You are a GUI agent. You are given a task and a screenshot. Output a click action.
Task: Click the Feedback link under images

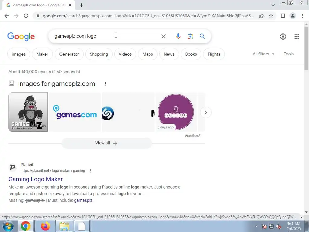coord(193,136)
